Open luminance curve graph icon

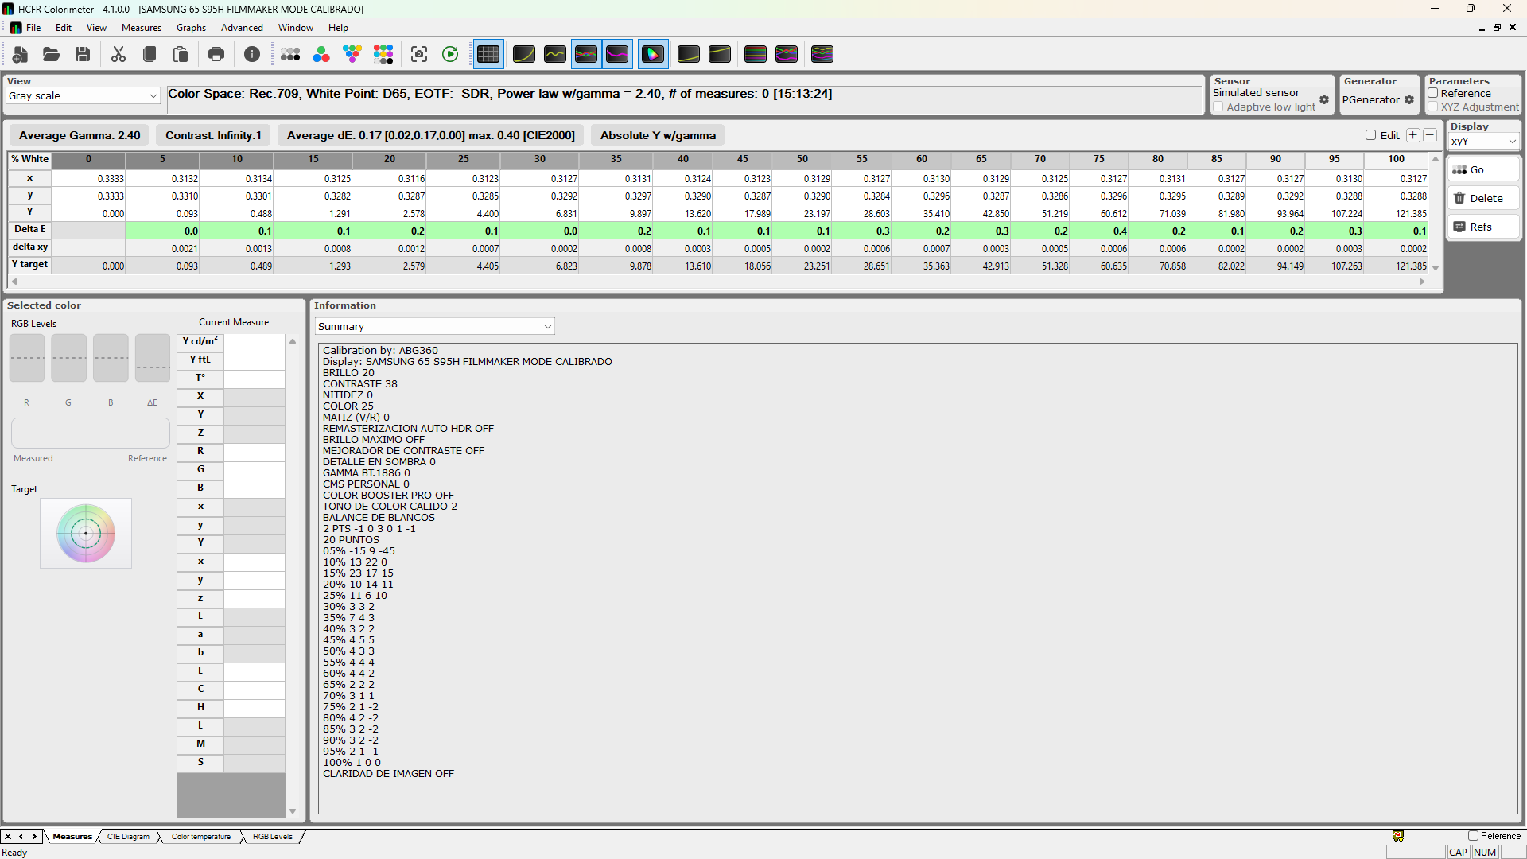[x=524, y=54]
